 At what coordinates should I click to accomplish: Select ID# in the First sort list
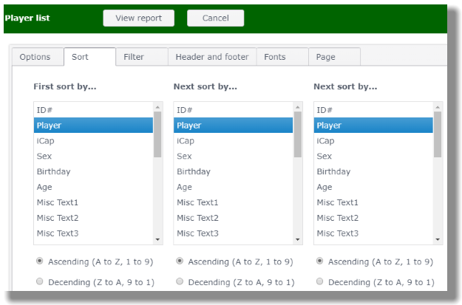92,110
